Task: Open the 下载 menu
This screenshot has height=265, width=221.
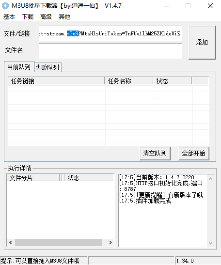Action: point(28,17)
